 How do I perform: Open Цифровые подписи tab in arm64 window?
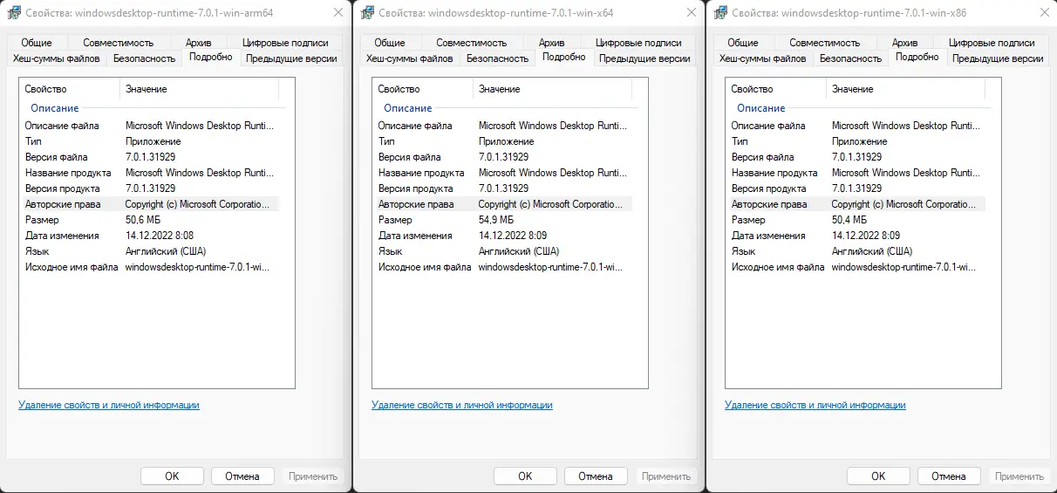click(286, 42)
